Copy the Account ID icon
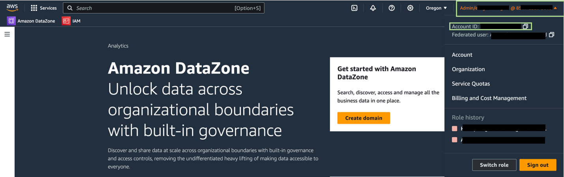Viewport: 564px width, 177px height. [x=525, y=27]
